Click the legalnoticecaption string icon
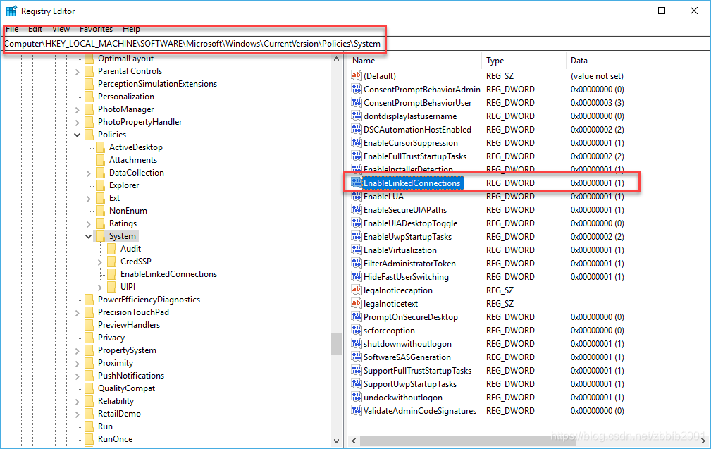Screen dimensions: 711x449 [357, 290]
